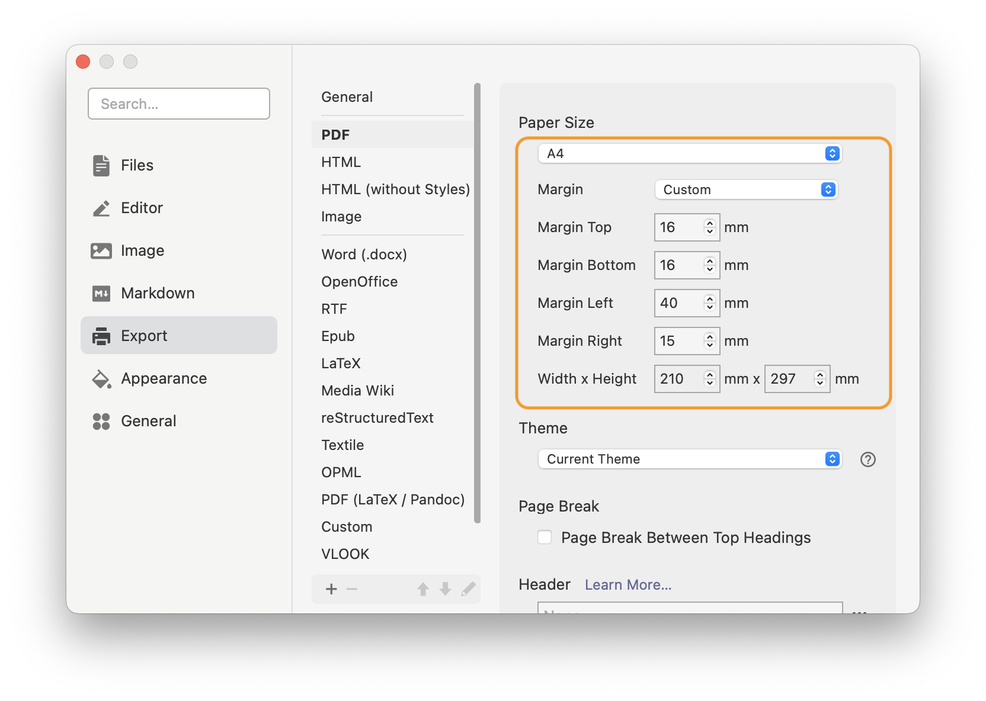Screen dimensions: 986x701
Task: Open the Header Learn More link
Action: click(628, 585)
